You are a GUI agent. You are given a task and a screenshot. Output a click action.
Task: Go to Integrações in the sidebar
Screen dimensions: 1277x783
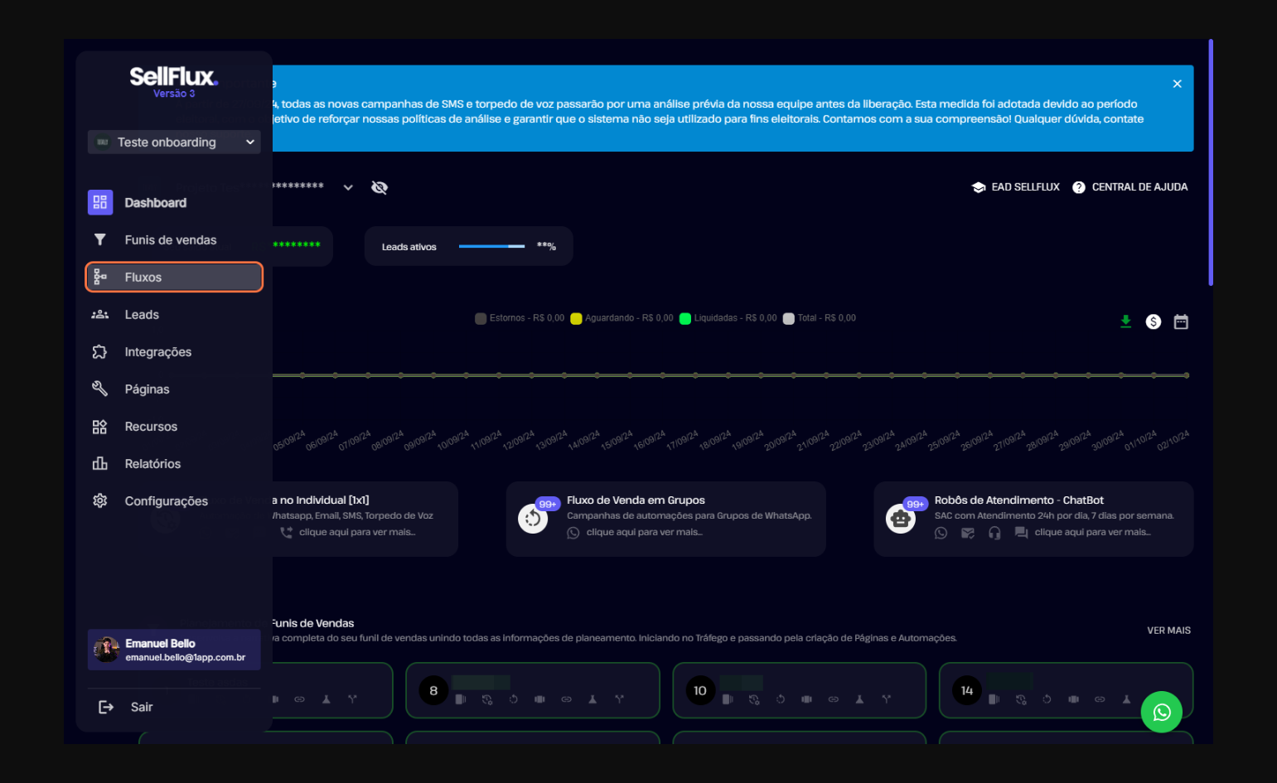(x=157, y=352)
